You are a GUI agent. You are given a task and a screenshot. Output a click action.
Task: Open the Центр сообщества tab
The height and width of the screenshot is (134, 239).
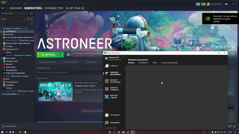click(x=71, y=62)
